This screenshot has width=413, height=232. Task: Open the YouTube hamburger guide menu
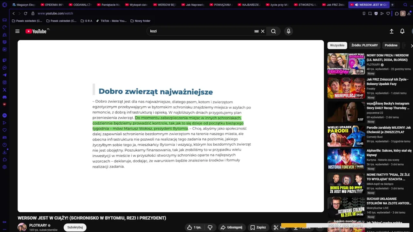pos(17,31)
